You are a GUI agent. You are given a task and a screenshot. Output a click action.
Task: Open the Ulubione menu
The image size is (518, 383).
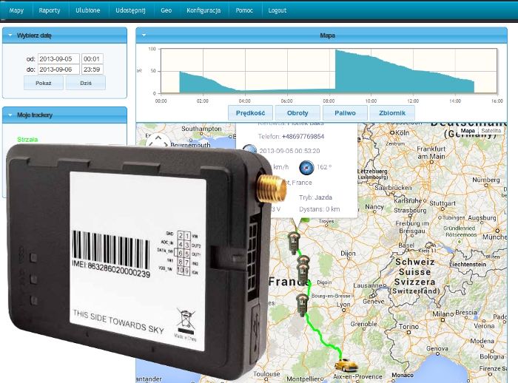(x=87, y=10)
